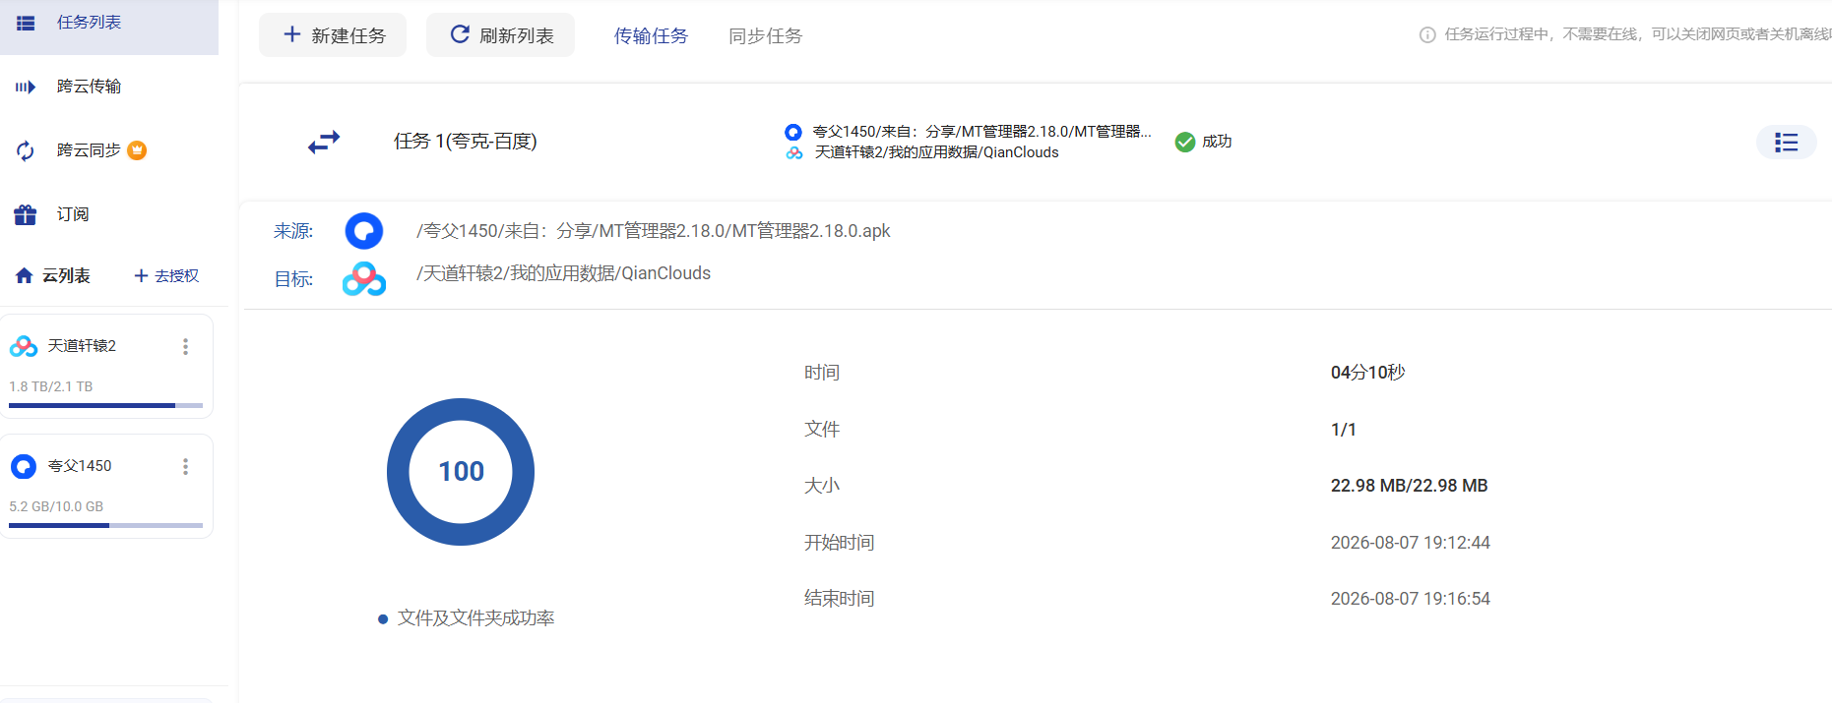Click the 刷新列表 button

click(x=500, y=35)
